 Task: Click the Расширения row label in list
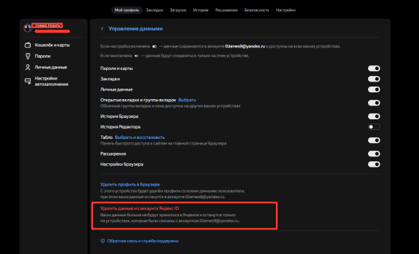tap(113, 154)
